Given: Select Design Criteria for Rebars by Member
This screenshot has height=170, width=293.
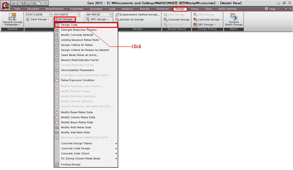Looking at the screenshot, I should pos(86,50).
